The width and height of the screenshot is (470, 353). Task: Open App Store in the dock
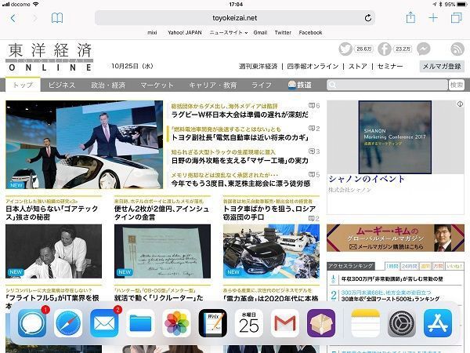click(438, 323)
